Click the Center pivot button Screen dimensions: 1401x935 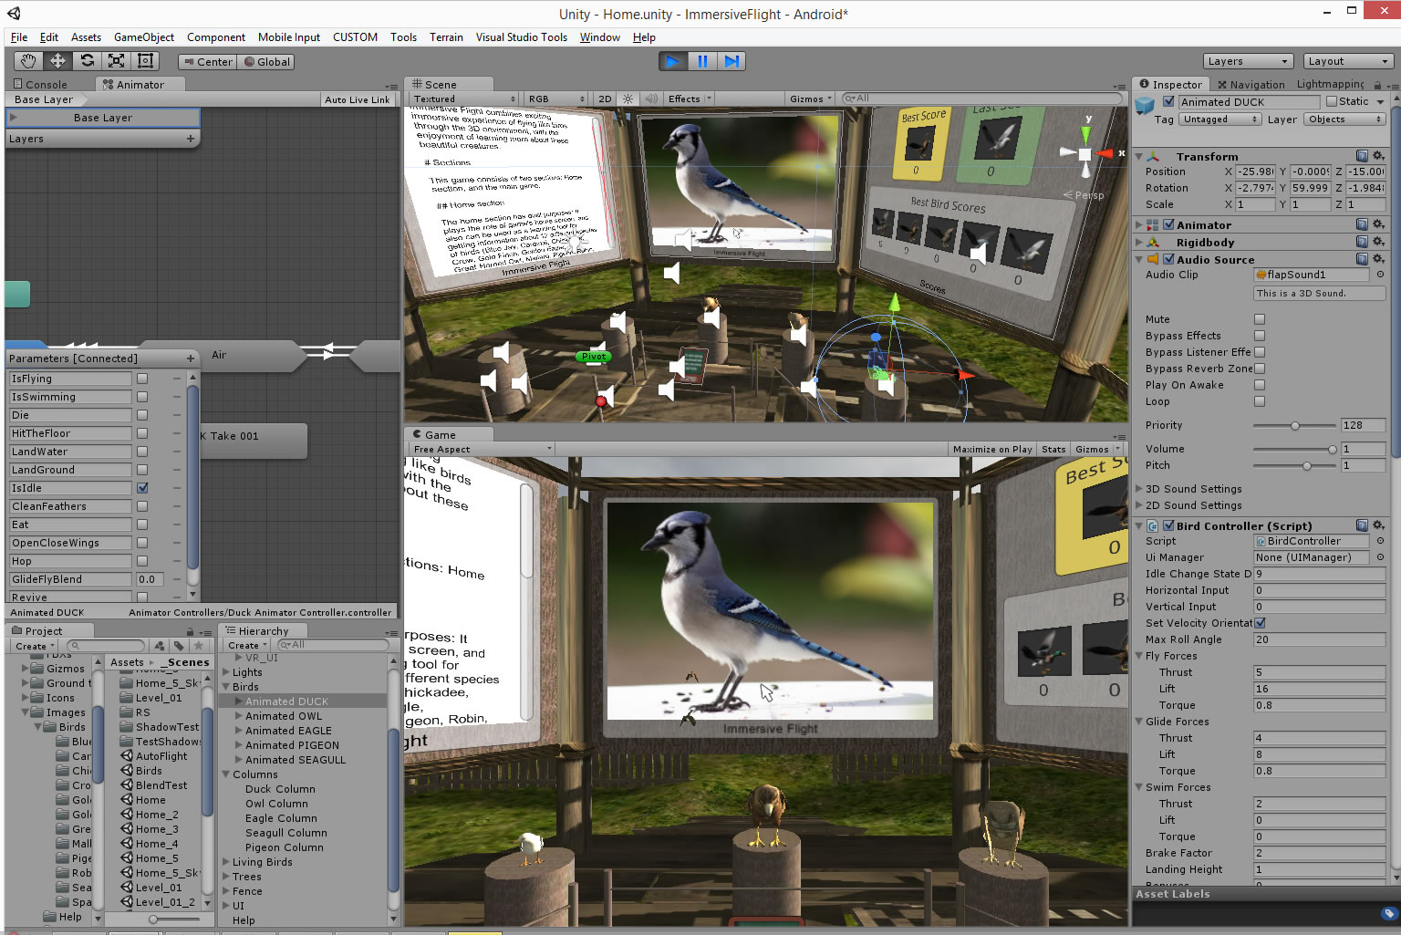point(207,62)
